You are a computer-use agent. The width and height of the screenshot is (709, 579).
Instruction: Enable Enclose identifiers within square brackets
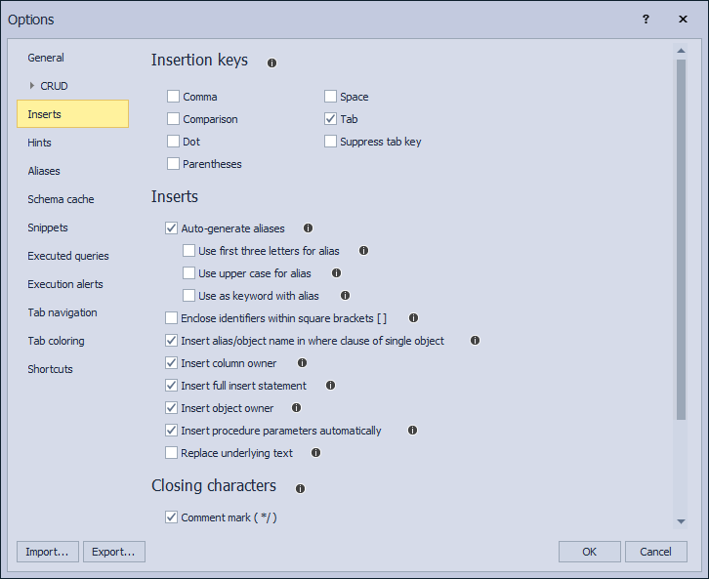[171, 317]
